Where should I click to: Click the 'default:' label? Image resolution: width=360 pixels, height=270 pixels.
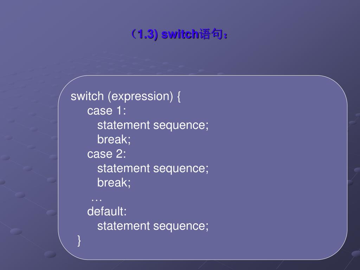click(107, 211)
